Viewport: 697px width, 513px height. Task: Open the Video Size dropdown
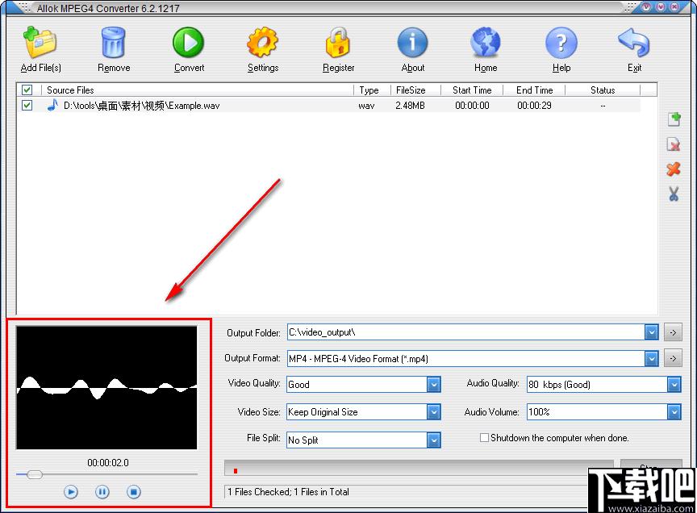[x=433, y=412]
